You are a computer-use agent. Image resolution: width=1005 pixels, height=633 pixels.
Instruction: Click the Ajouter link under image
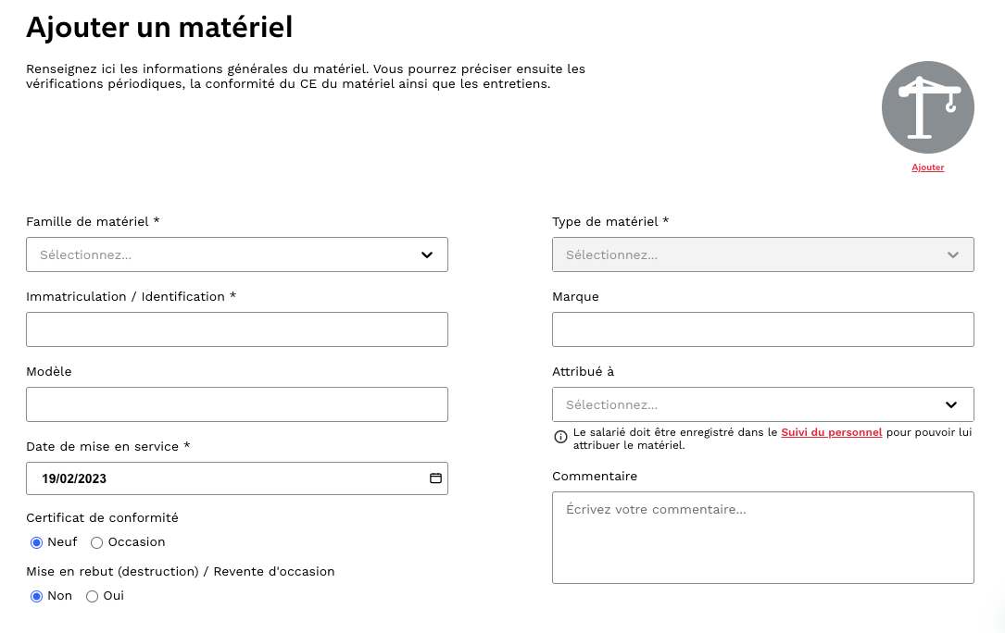coord(927,168)
